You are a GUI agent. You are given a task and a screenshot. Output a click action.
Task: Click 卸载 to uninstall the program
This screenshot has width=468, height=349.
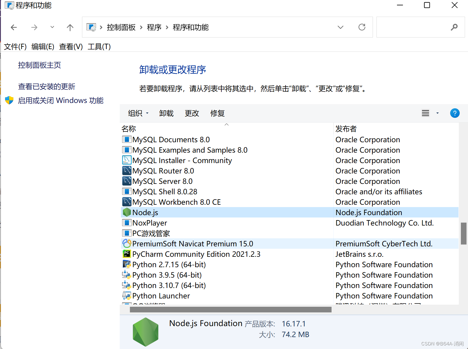166,113
